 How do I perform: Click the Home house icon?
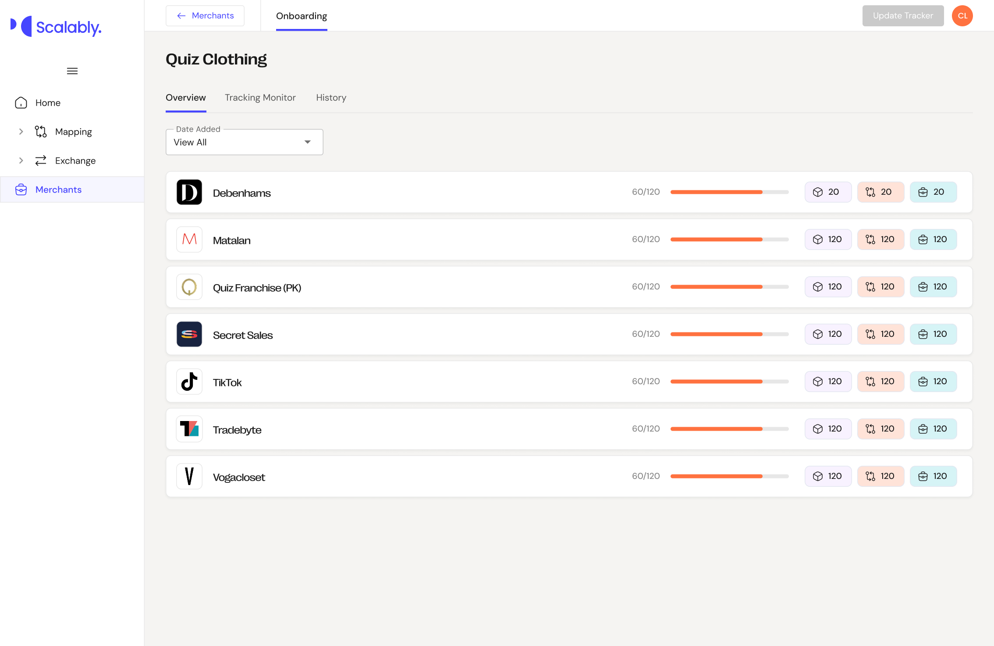pyautogui.click(x=21, y=103)
